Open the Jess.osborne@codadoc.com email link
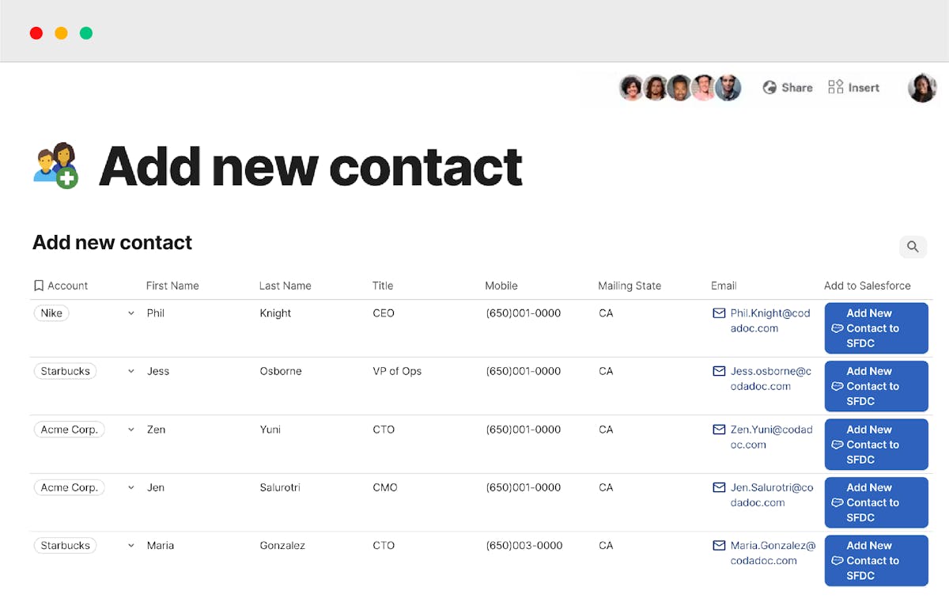The image size is (949, 602). 770,379
